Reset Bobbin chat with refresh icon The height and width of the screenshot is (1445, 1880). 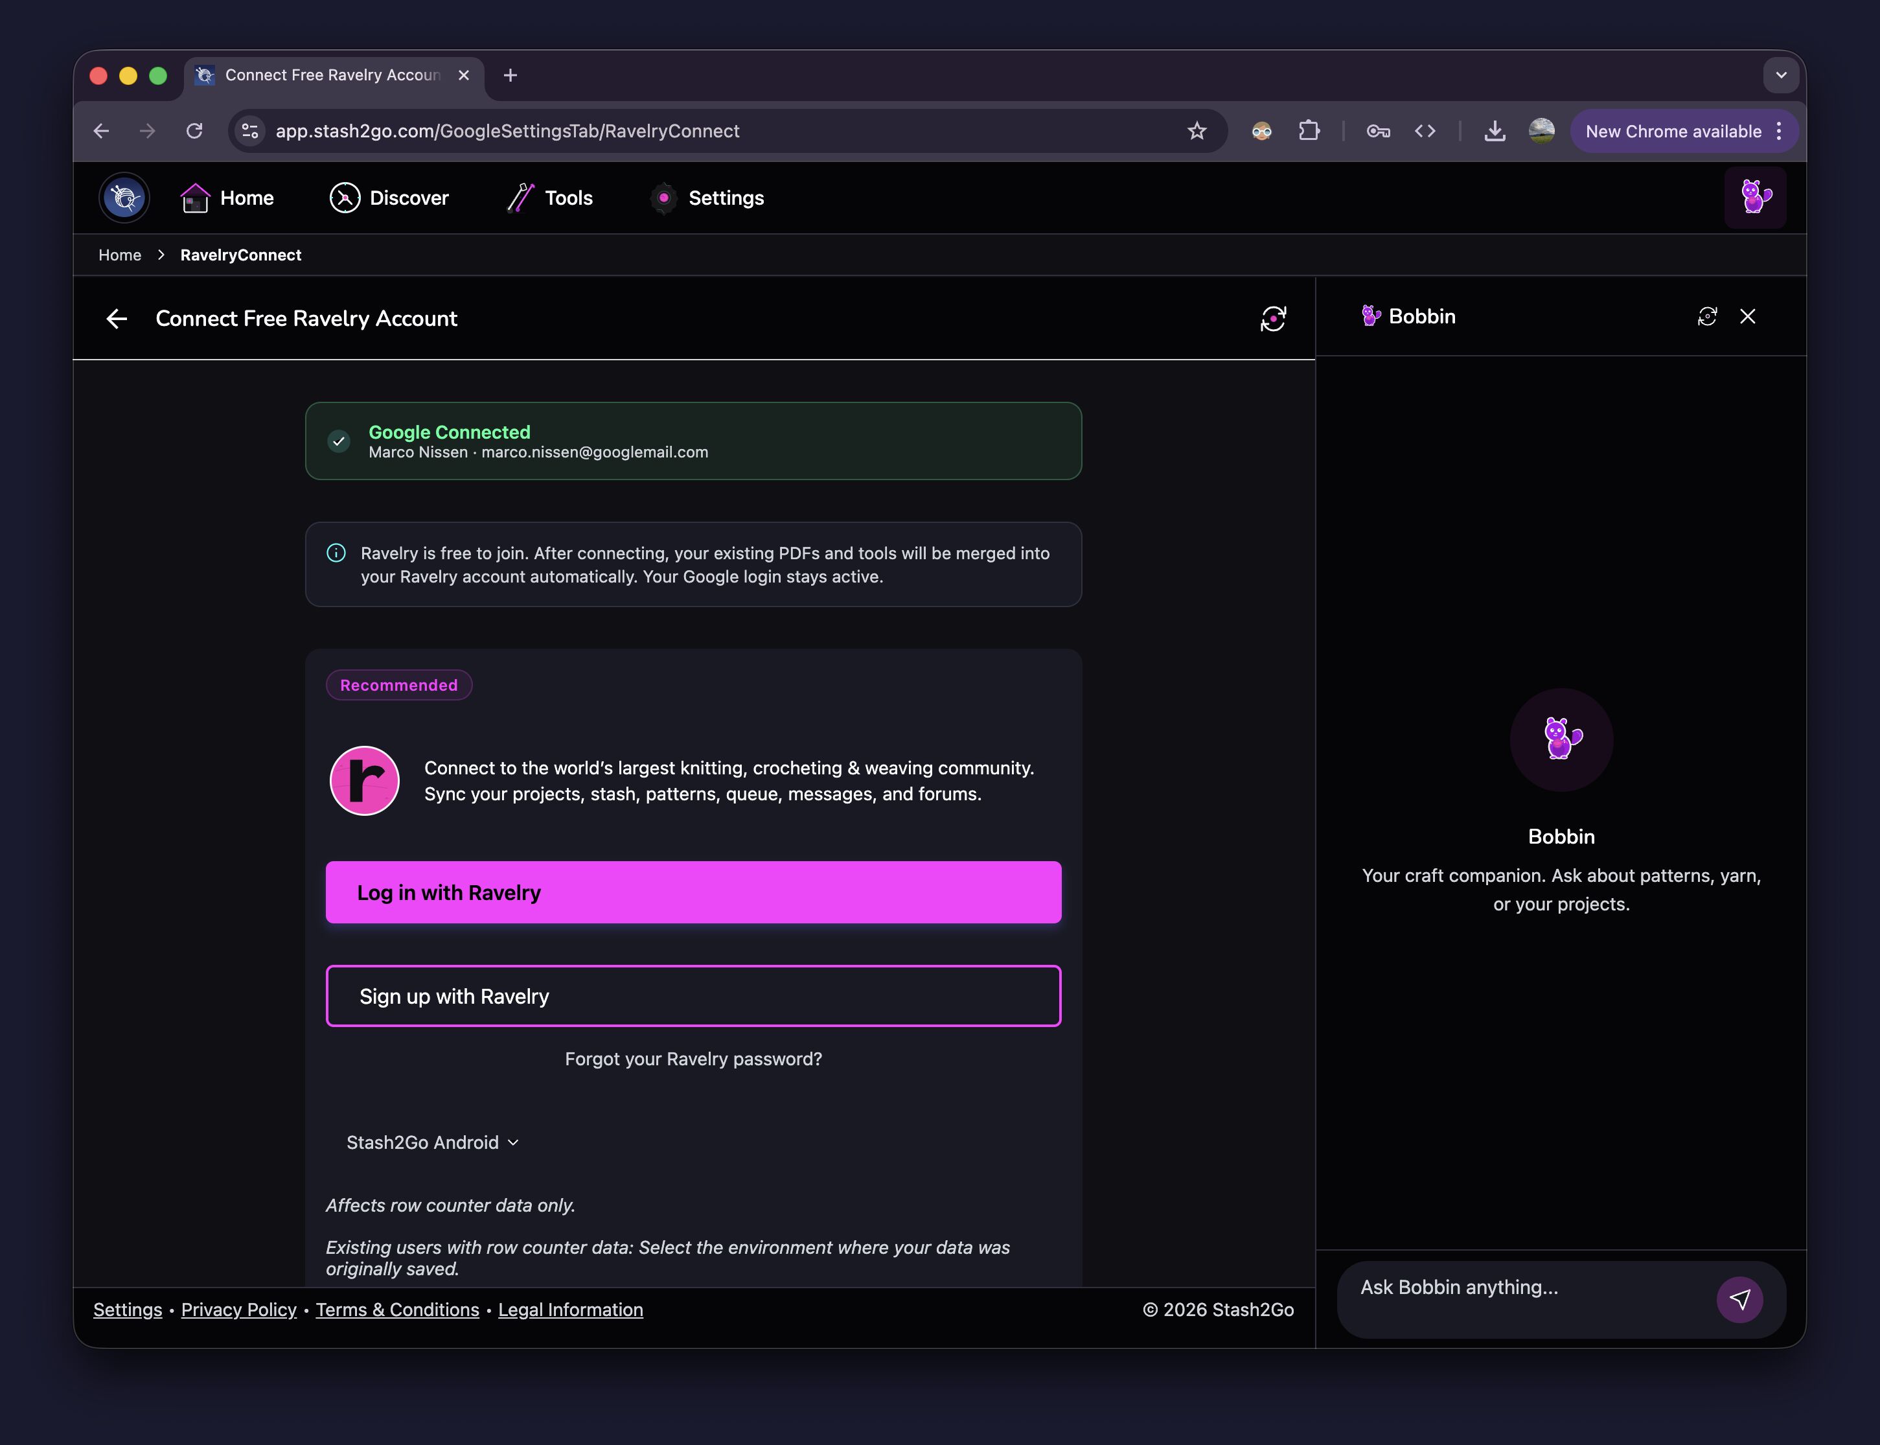(x=1707, y=316)
